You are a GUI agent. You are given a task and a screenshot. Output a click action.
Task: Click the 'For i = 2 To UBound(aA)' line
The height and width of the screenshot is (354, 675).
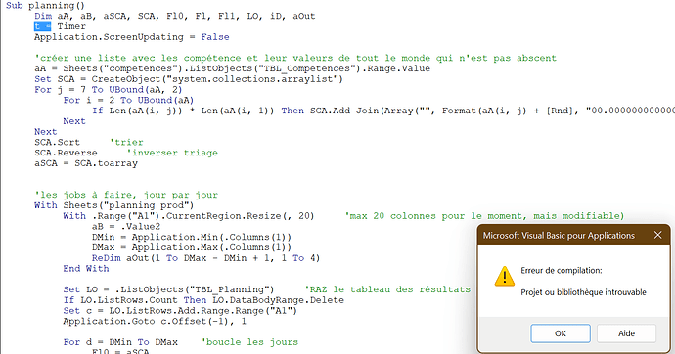128,100
